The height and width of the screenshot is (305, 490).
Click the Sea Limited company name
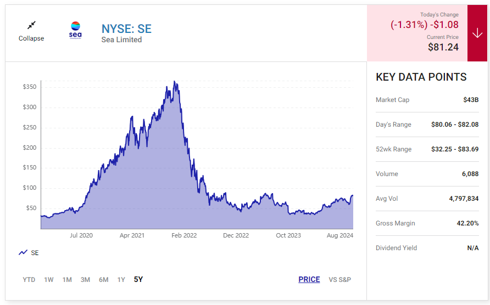[121, 39]
